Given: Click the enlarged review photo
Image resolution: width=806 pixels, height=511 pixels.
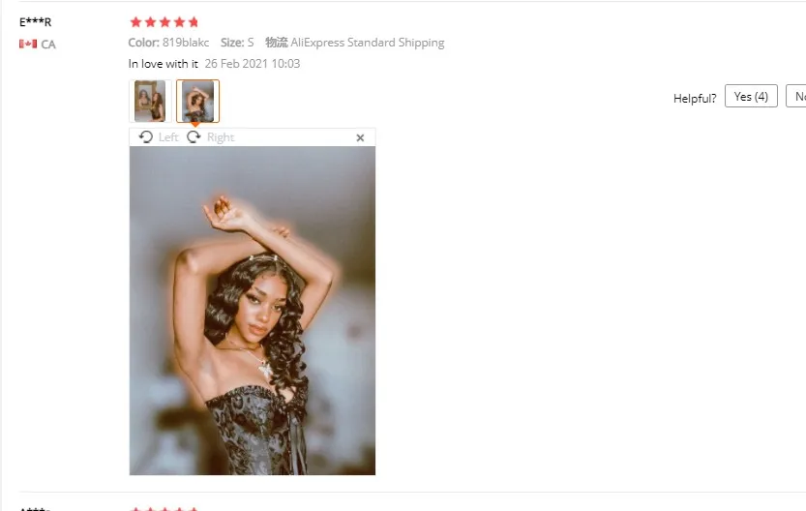Looking at the screenshot, I should (x=253, y=311).
